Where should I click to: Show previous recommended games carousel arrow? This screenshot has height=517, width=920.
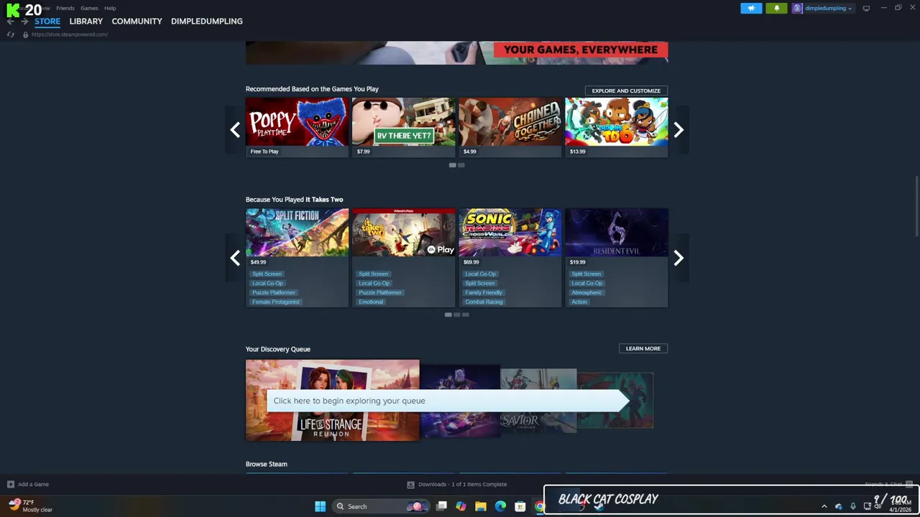[x=235, y=130]
